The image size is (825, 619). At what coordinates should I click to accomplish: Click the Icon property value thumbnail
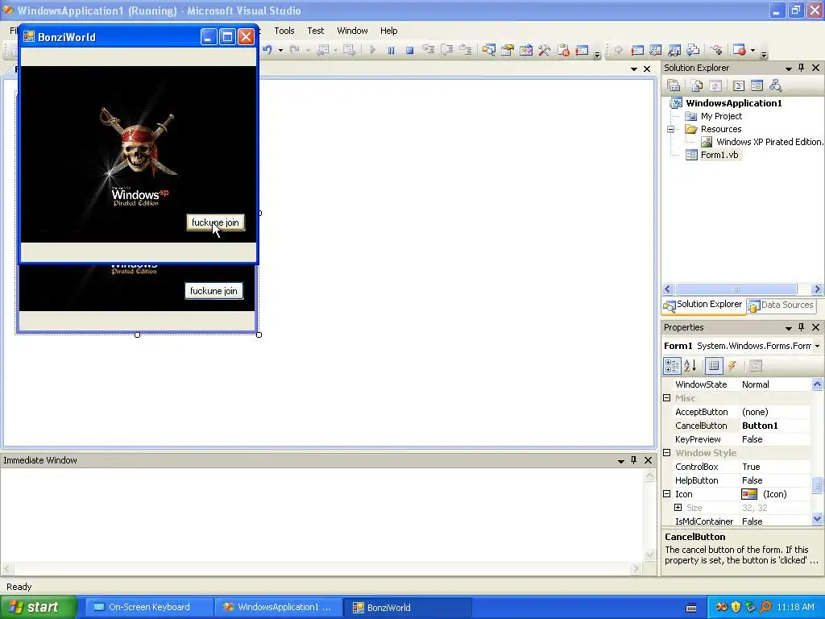tap(748, 494)
